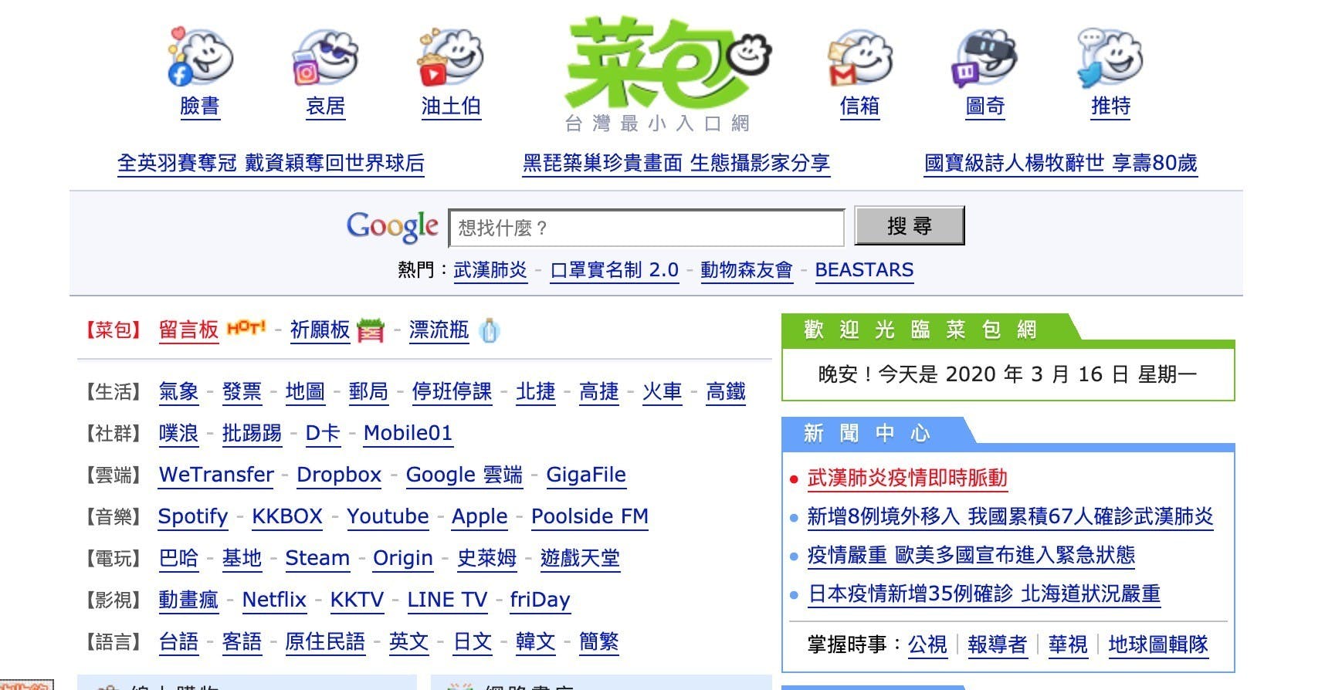Open the Spotify music link
1342x690 pixels.
coord(193,516)
